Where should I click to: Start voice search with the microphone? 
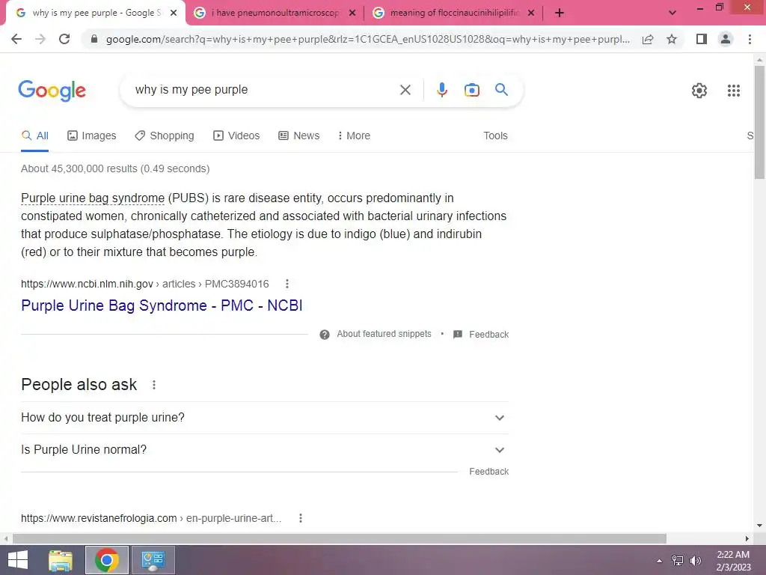441,90
